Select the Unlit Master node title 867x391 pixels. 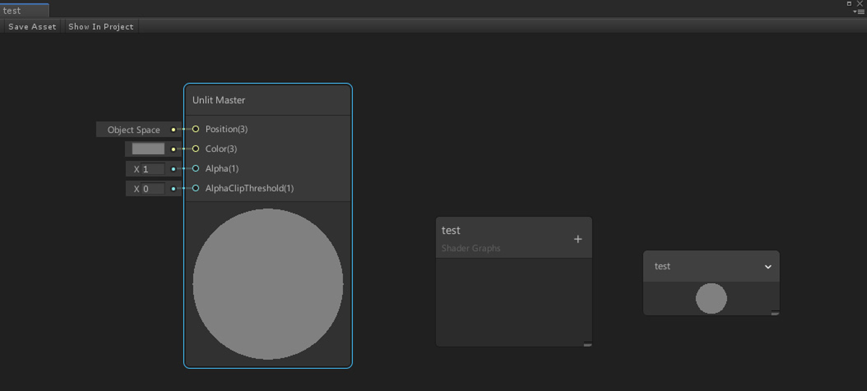tap(219, 100)
